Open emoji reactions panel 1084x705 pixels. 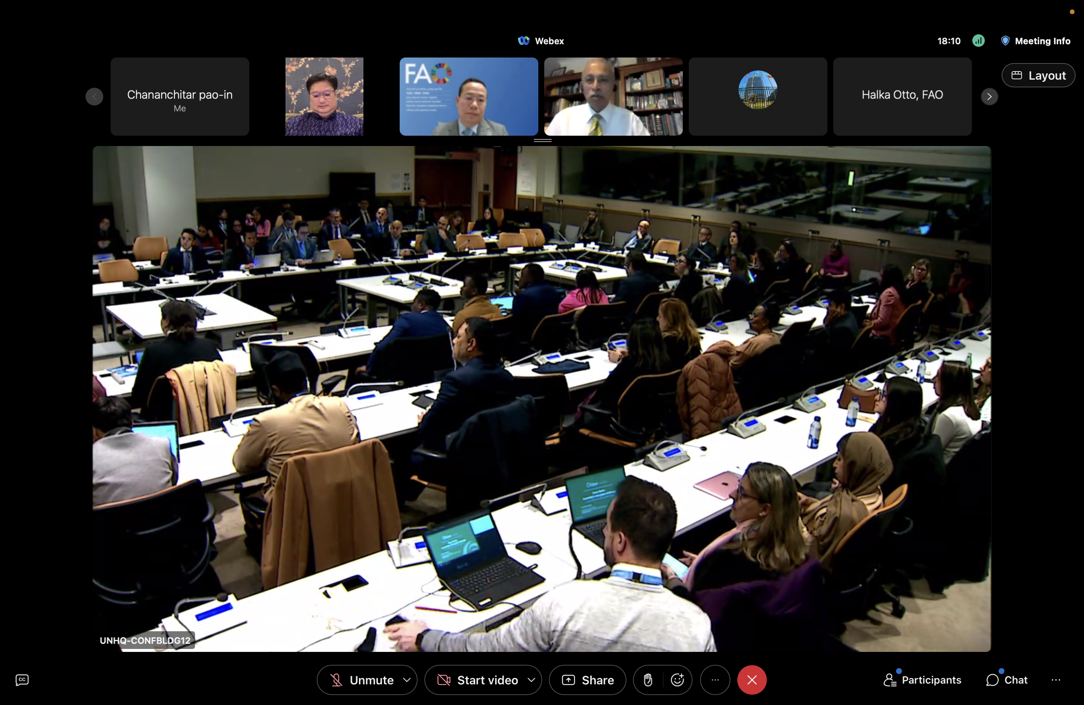pos(677,680)
